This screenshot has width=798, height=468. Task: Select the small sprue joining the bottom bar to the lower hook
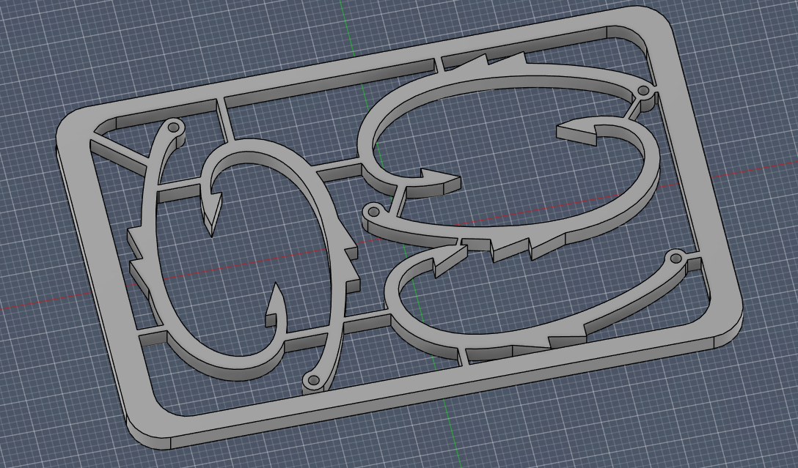point(461,357)
